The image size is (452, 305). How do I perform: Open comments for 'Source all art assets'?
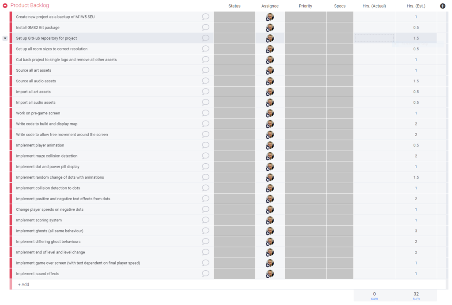point(205,70)
